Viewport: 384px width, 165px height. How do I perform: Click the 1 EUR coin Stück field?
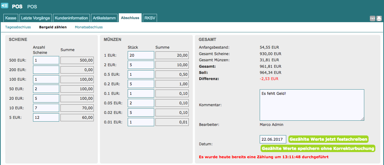pos(141,55)
